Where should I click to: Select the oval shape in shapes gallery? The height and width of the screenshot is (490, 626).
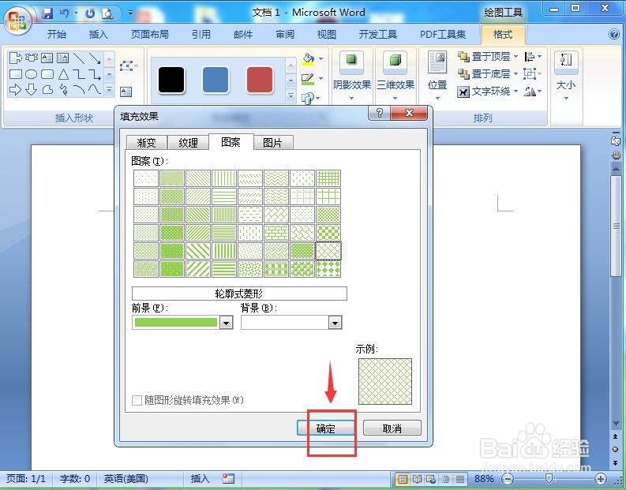31,74
